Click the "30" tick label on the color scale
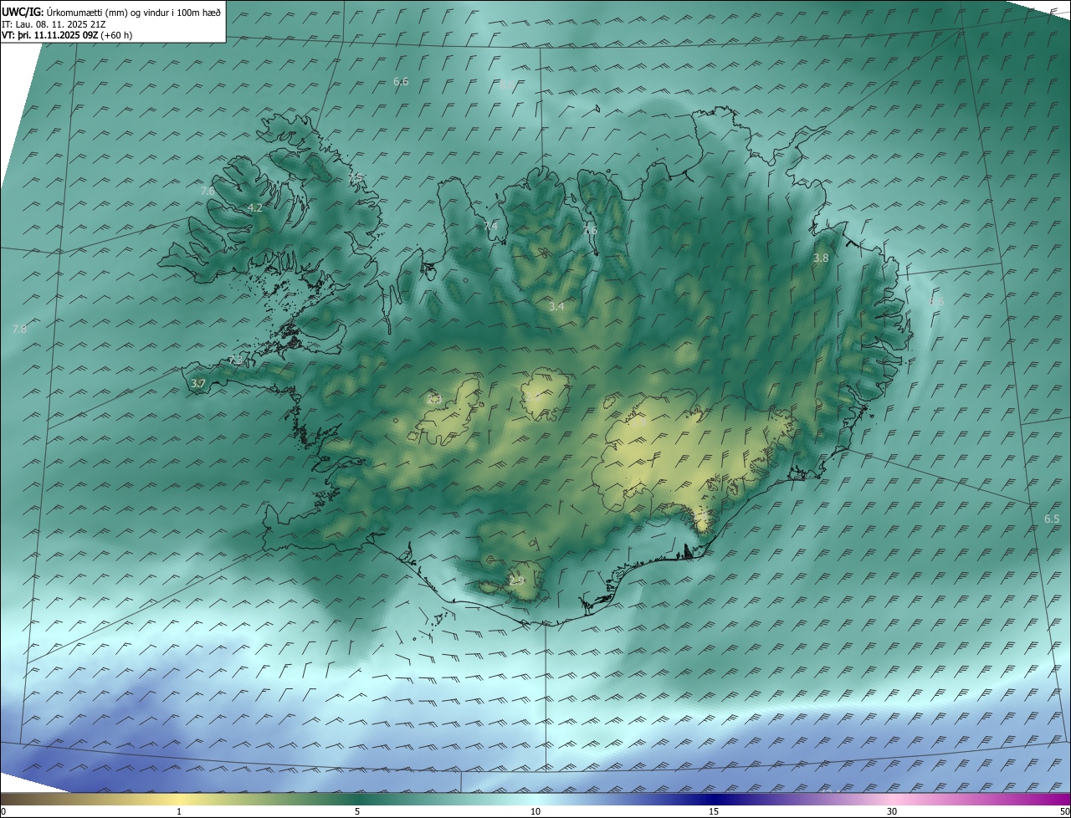 pos(892,811)
